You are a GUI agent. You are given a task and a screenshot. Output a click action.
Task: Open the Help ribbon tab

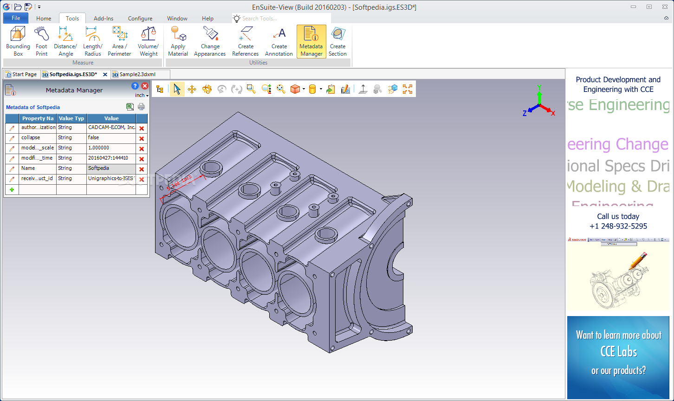pos(208,19)
